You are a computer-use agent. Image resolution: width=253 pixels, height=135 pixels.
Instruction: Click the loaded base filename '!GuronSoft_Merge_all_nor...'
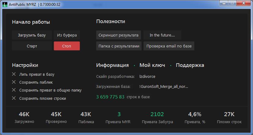[164, 87]
